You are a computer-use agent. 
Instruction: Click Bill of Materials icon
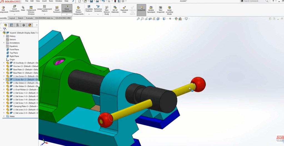(x=115, y=9)
